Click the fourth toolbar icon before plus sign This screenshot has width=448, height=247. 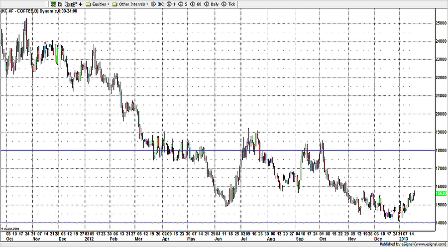click(x=73, y=3)
